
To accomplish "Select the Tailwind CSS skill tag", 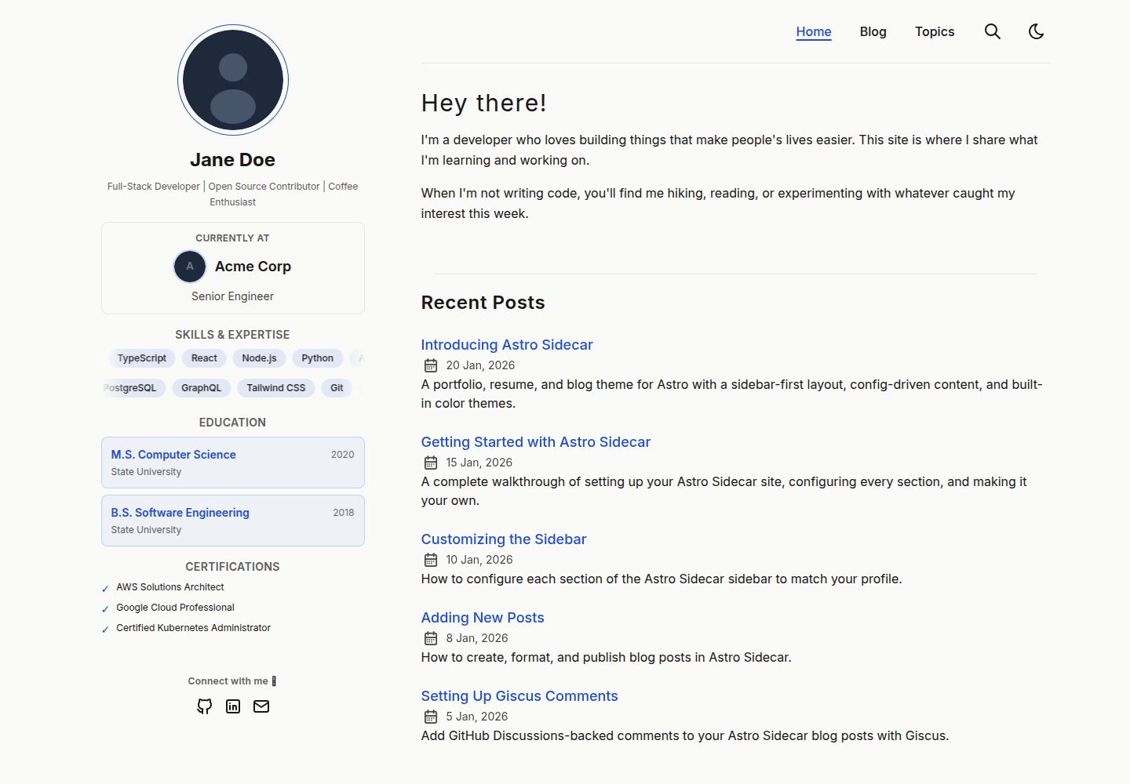I will click(276, 388).
